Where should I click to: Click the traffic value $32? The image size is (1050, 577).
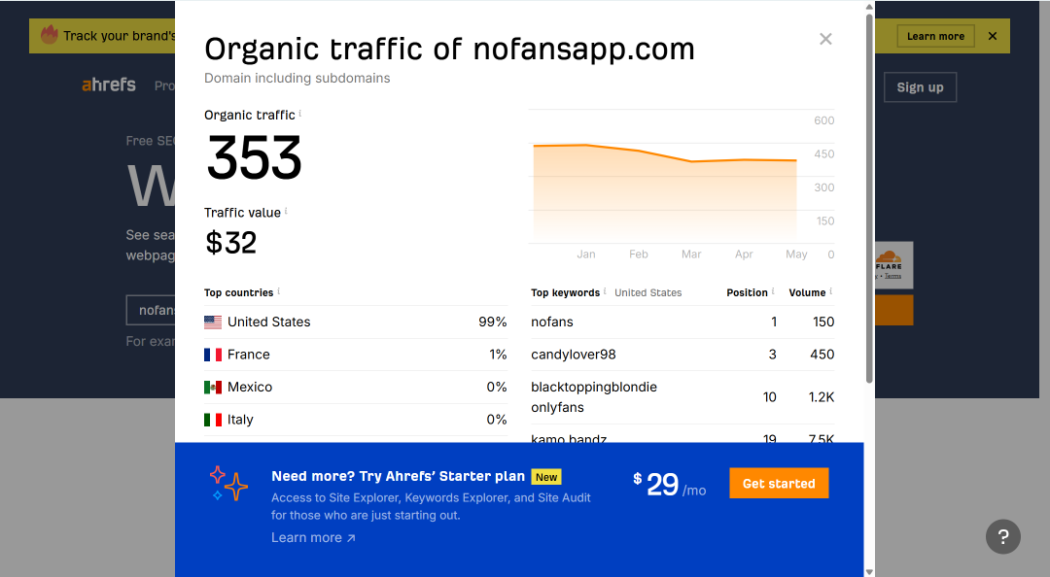[231, 242]
